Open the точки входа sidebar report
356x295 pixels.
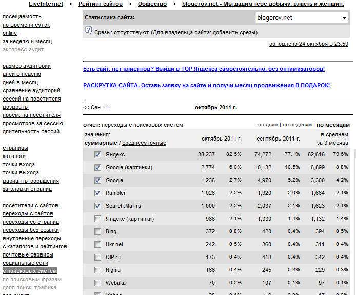point(18,165)
